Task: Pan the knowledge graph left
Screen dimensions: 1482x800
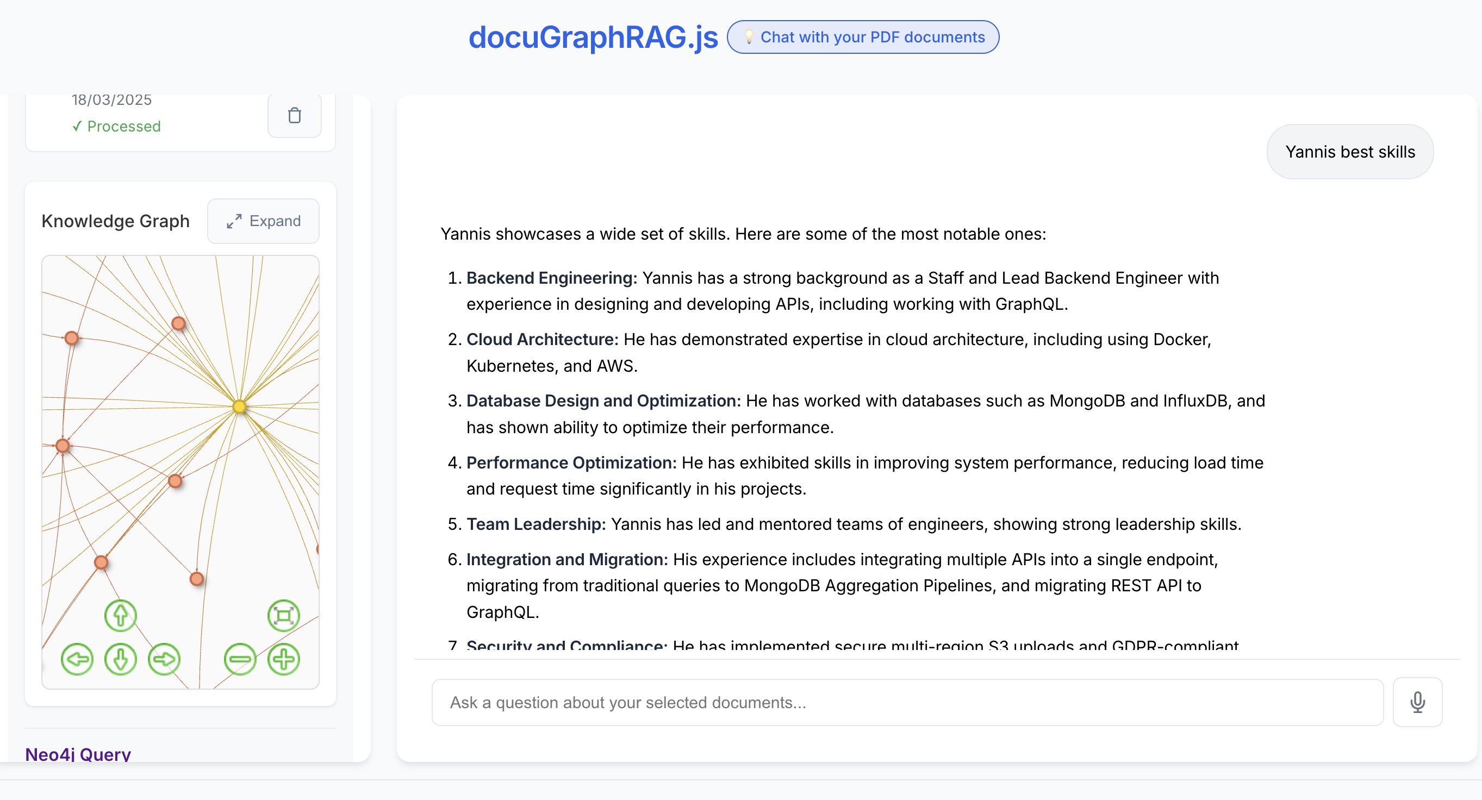Action: tap(77, 659)
